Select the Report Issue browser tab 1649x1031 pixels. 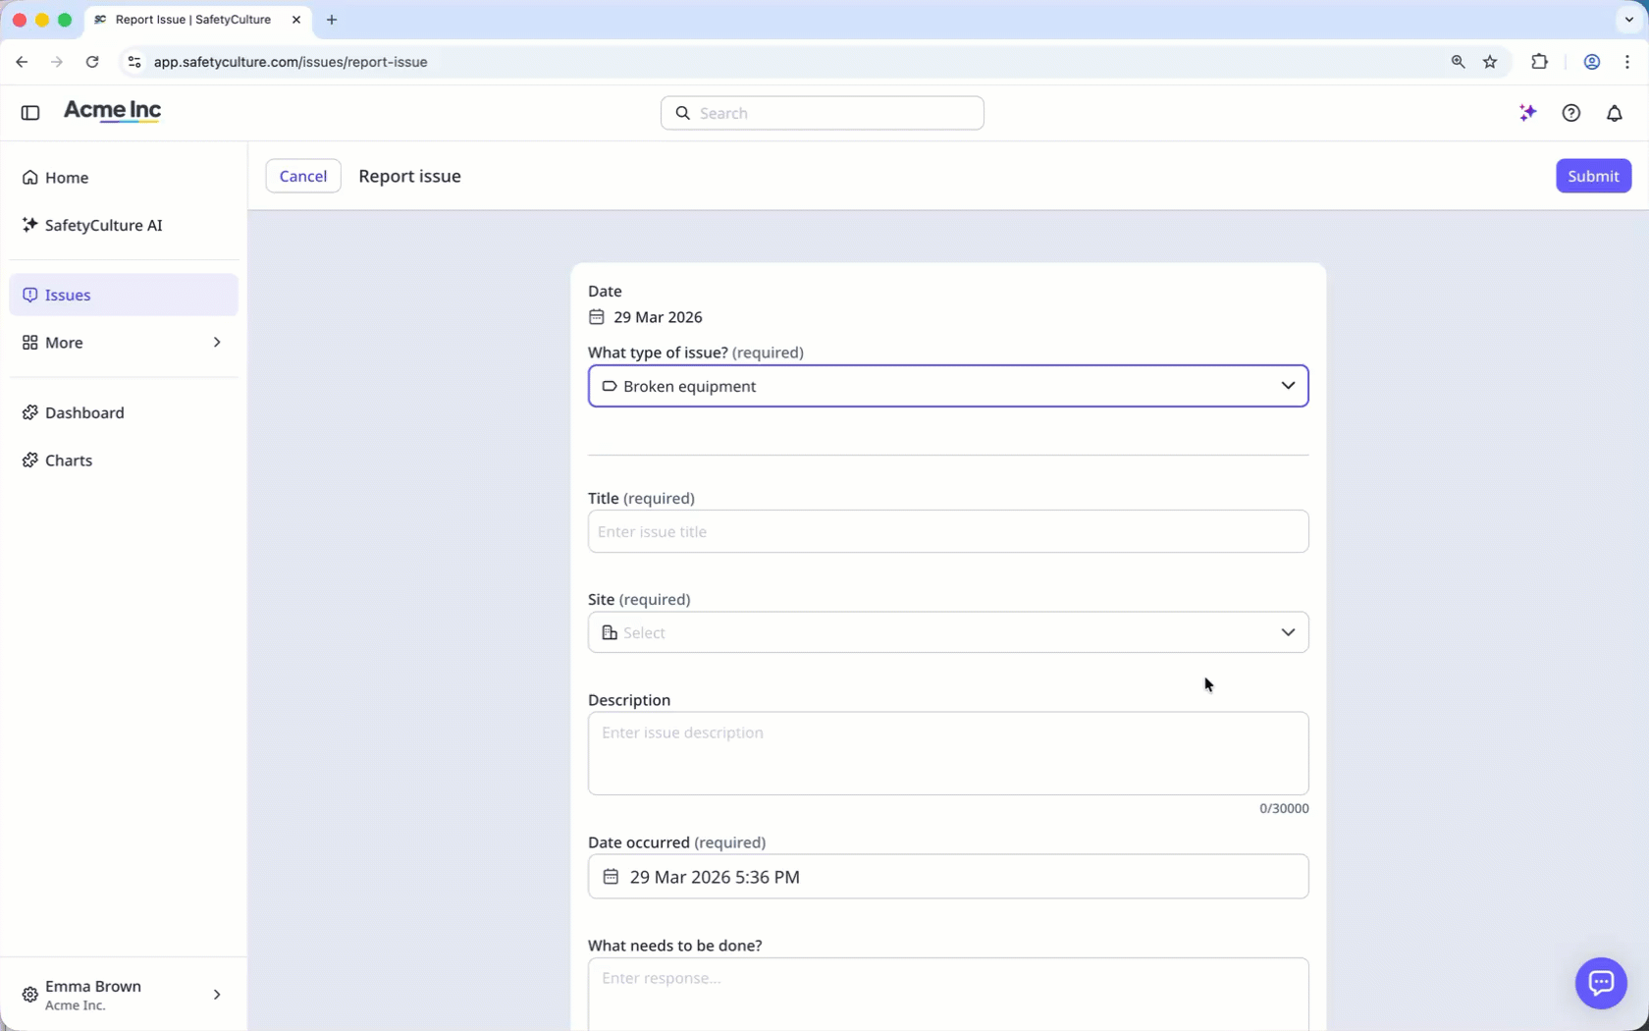coord(197,20)
